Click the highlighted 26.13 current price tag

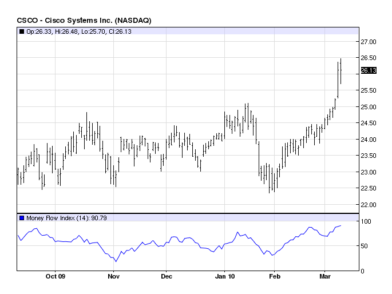pyautogui.click(x=369, y=70)
